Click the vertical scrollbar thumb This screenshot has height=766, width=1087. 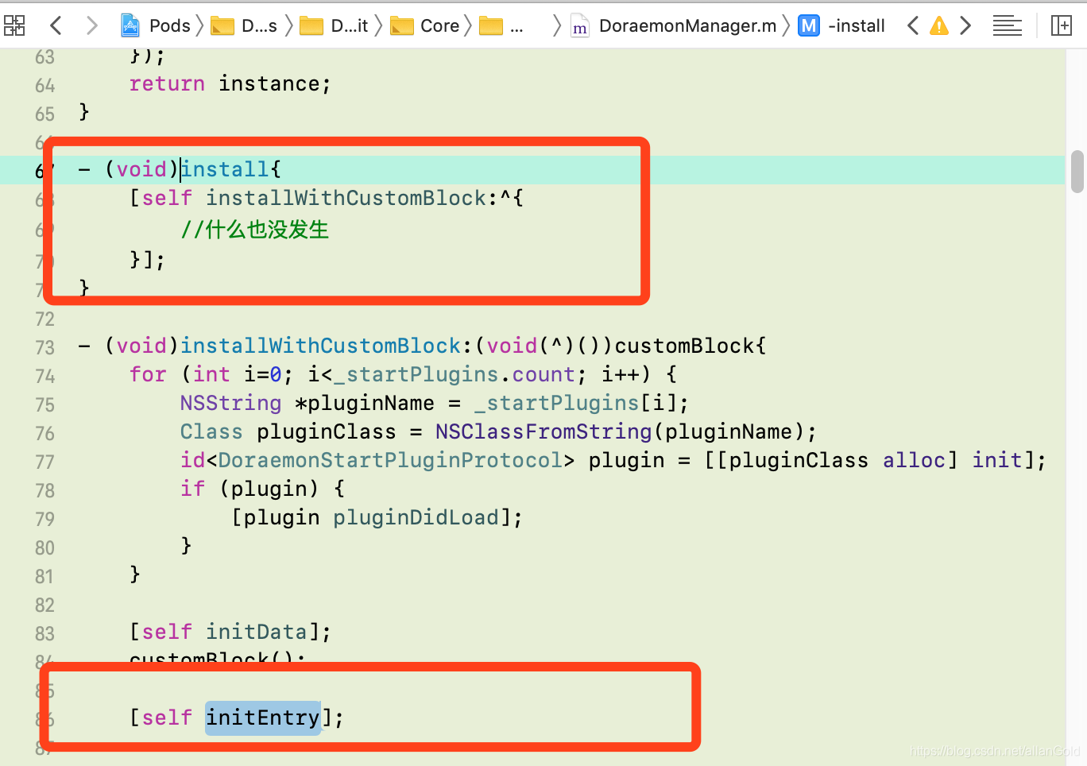1077,171
